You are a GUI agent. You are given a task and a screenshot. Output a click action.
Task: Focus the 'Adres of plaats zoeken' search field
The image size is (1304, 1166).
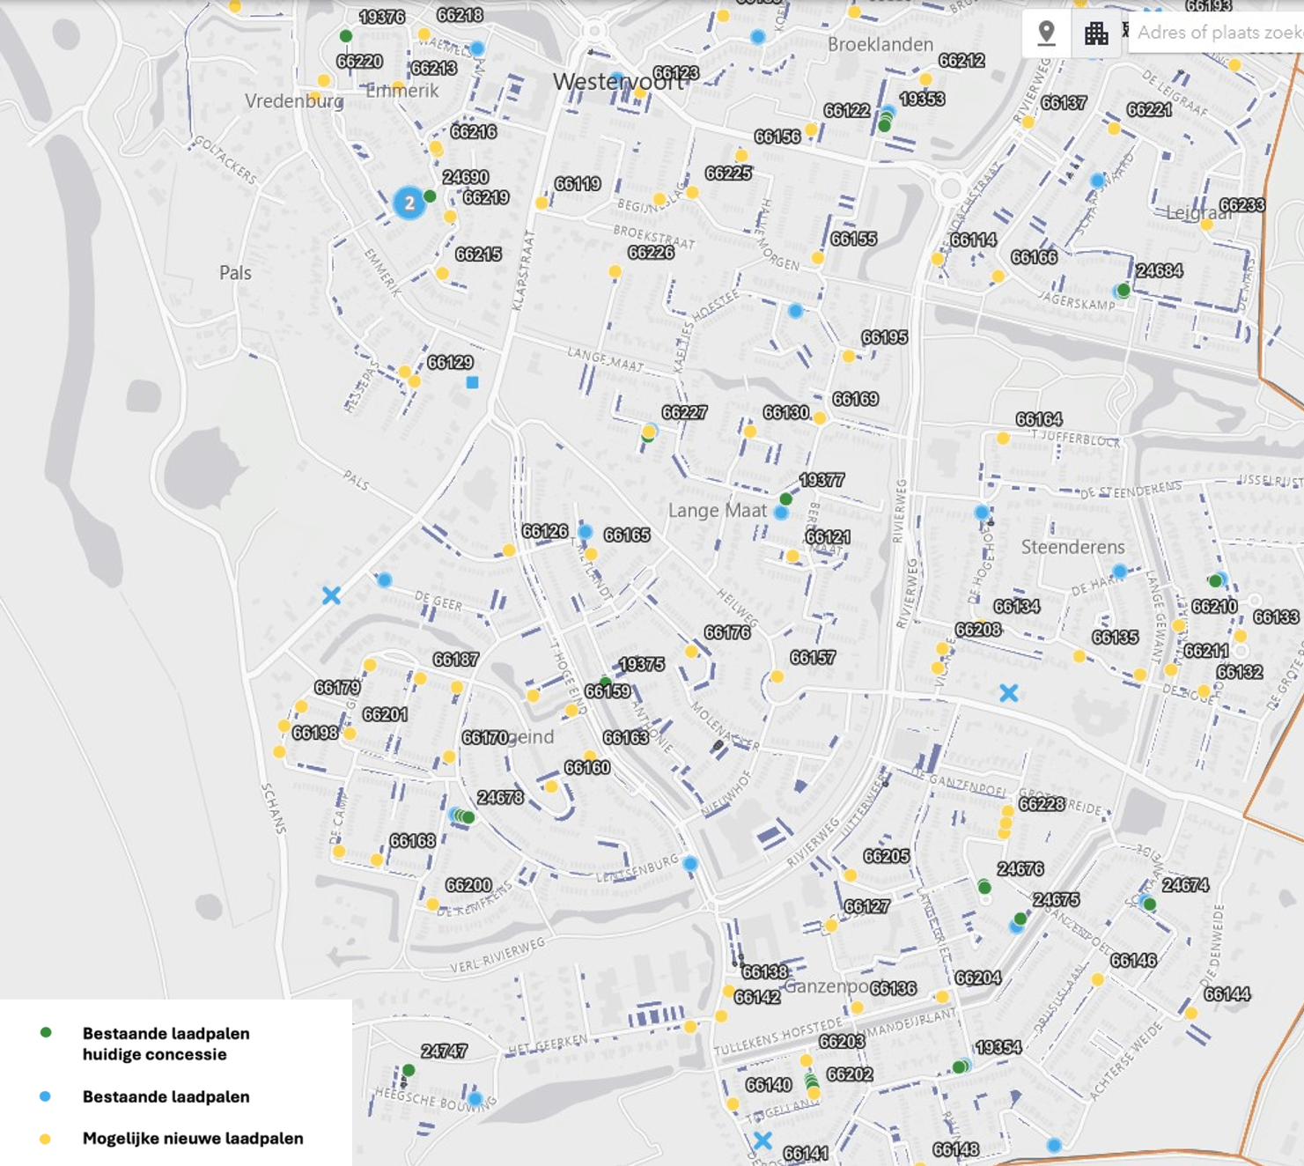(x=1219, y=33)
